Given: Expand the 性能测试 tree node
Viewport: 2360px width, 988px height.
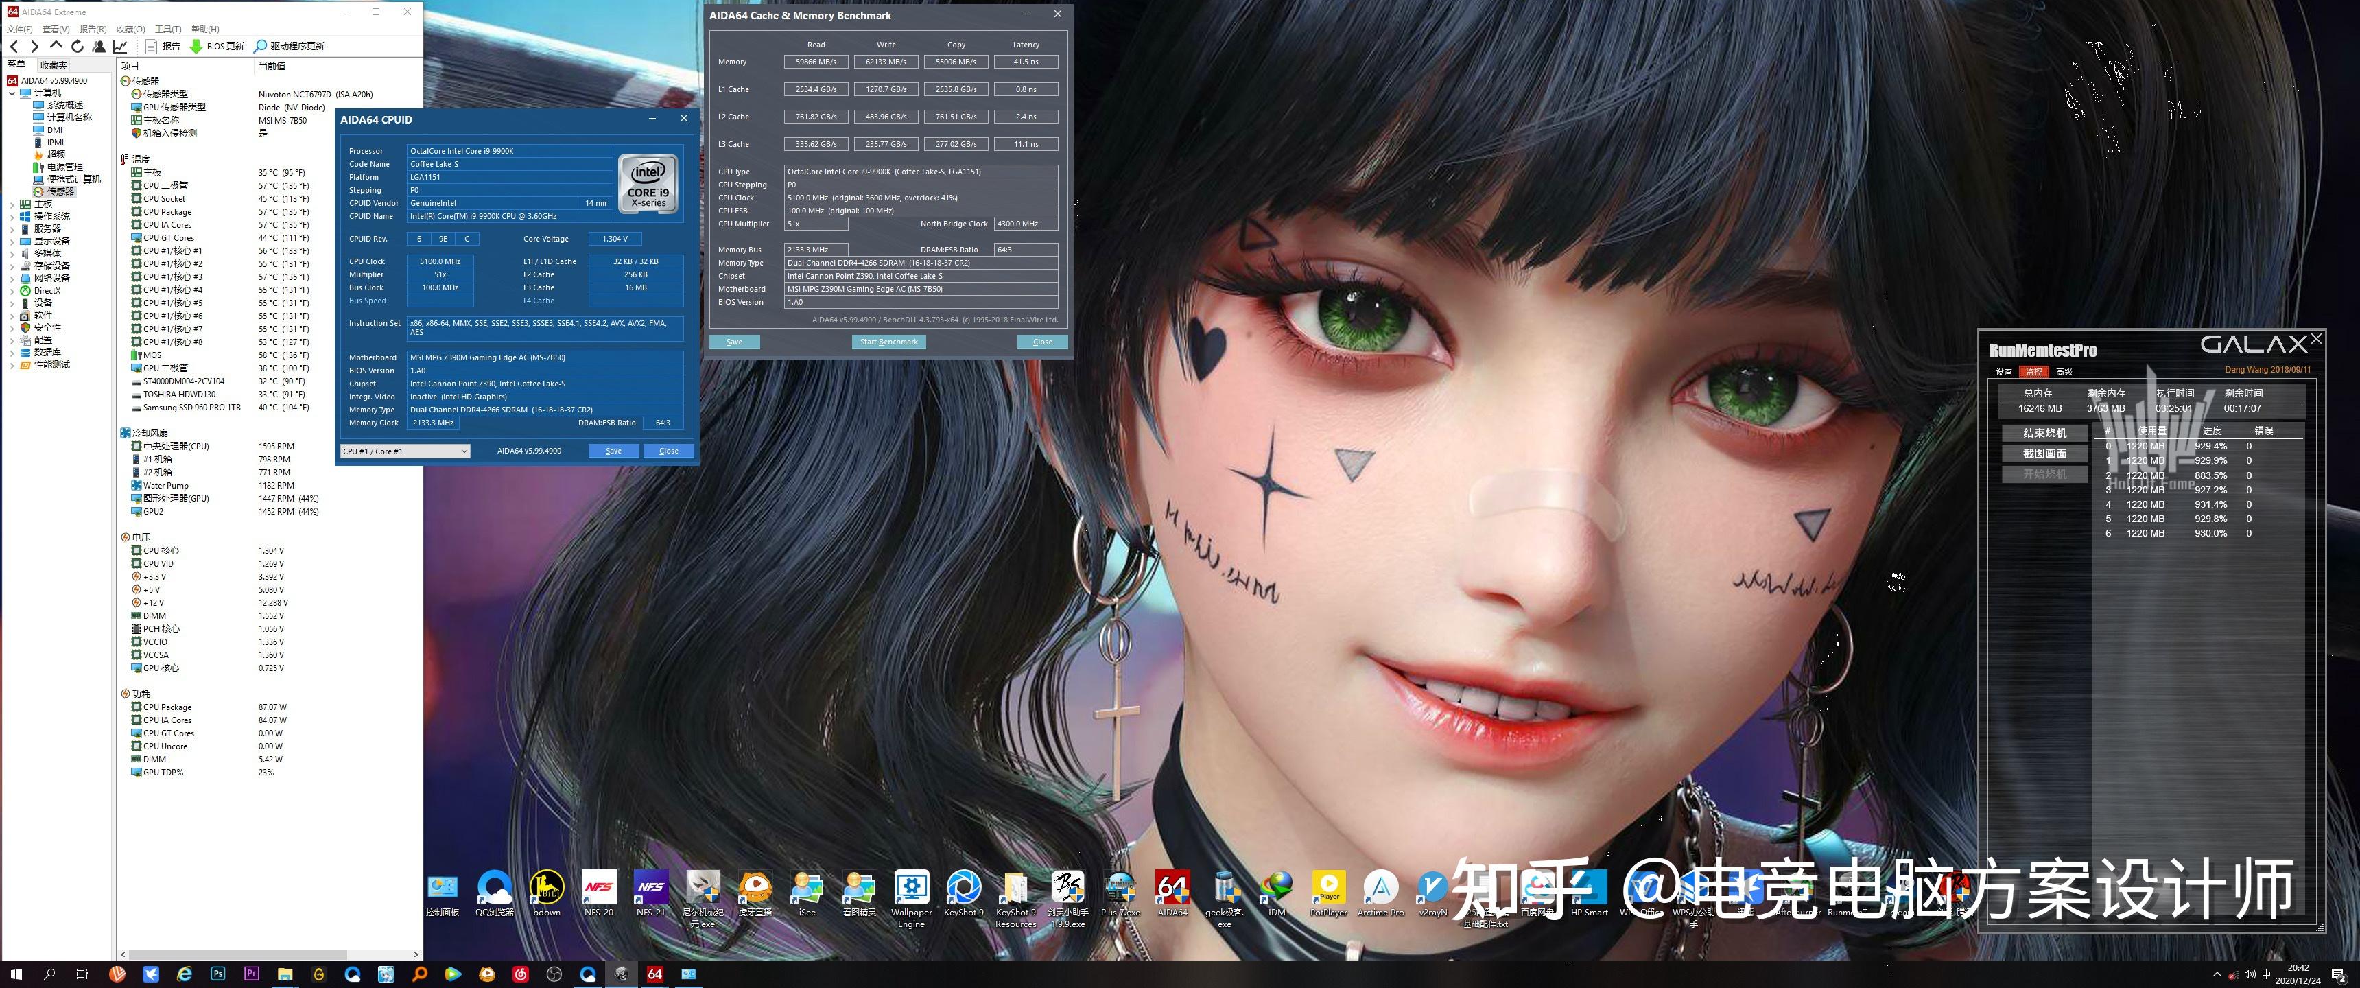Looking at the screenshot, I should [x=12, y=365].
